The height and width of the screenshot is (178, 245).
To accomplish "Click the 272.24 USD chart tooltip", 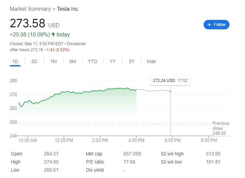I will (x=170, y=81).
